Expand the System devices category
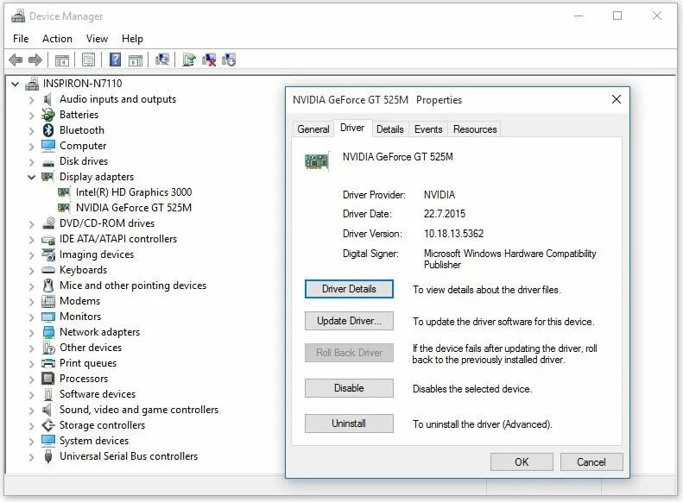 tap(31, 441)
